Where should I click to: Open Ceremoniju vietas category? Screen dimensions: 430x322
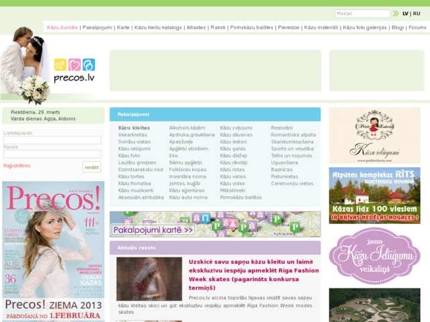292,183
